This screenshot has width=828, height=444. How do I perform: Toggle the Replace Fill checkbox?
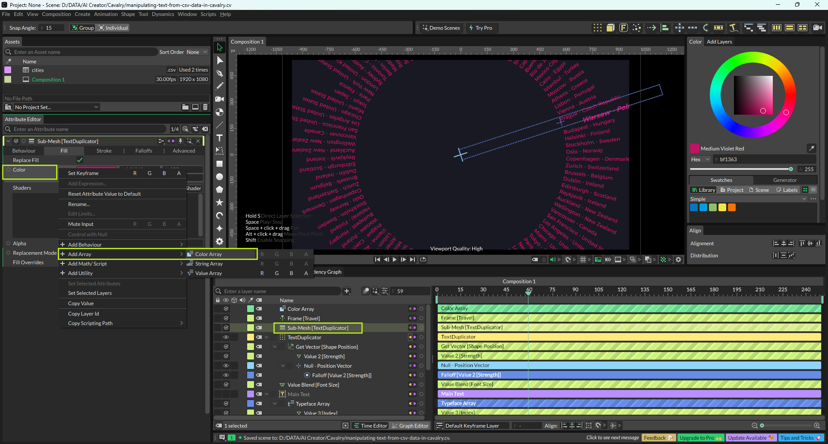point(80,160)
